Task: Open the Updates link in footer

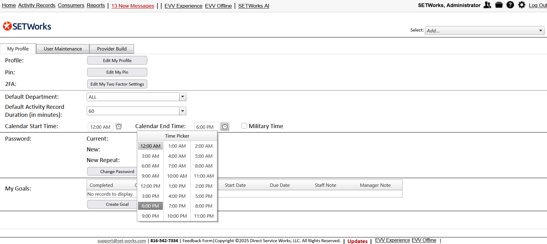Action: pyautogui.click(x=358, y=241)
